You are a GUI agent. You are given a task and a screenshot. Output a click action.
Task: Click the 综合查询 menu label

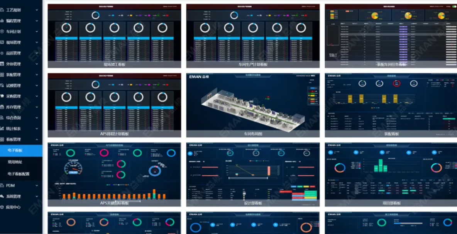tap(14, 118)
